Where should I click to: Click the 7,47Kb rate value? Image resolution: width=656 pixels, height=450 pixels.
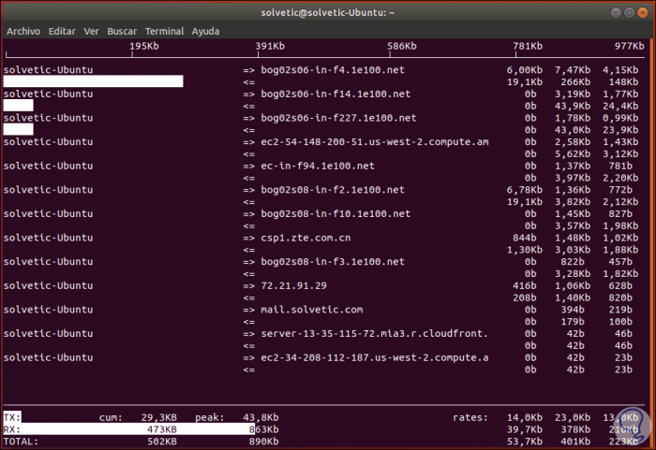[573, 70]
